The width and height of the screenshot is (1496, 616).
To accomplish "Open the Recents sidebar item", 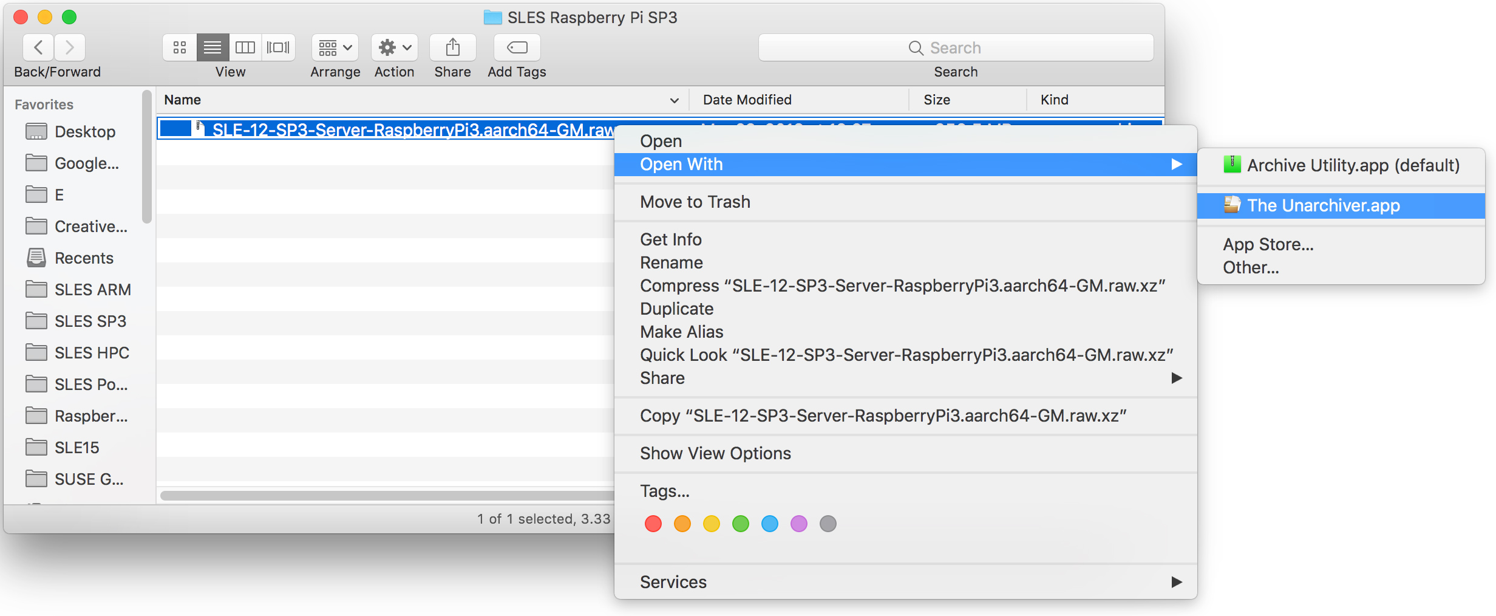I will tap(84, 258).
